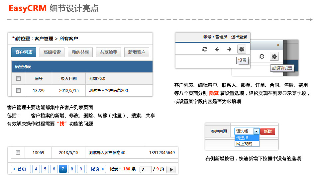Go to page 8 in pagination
Viewport: 319px width, 178px height.
tap(72, 169)
